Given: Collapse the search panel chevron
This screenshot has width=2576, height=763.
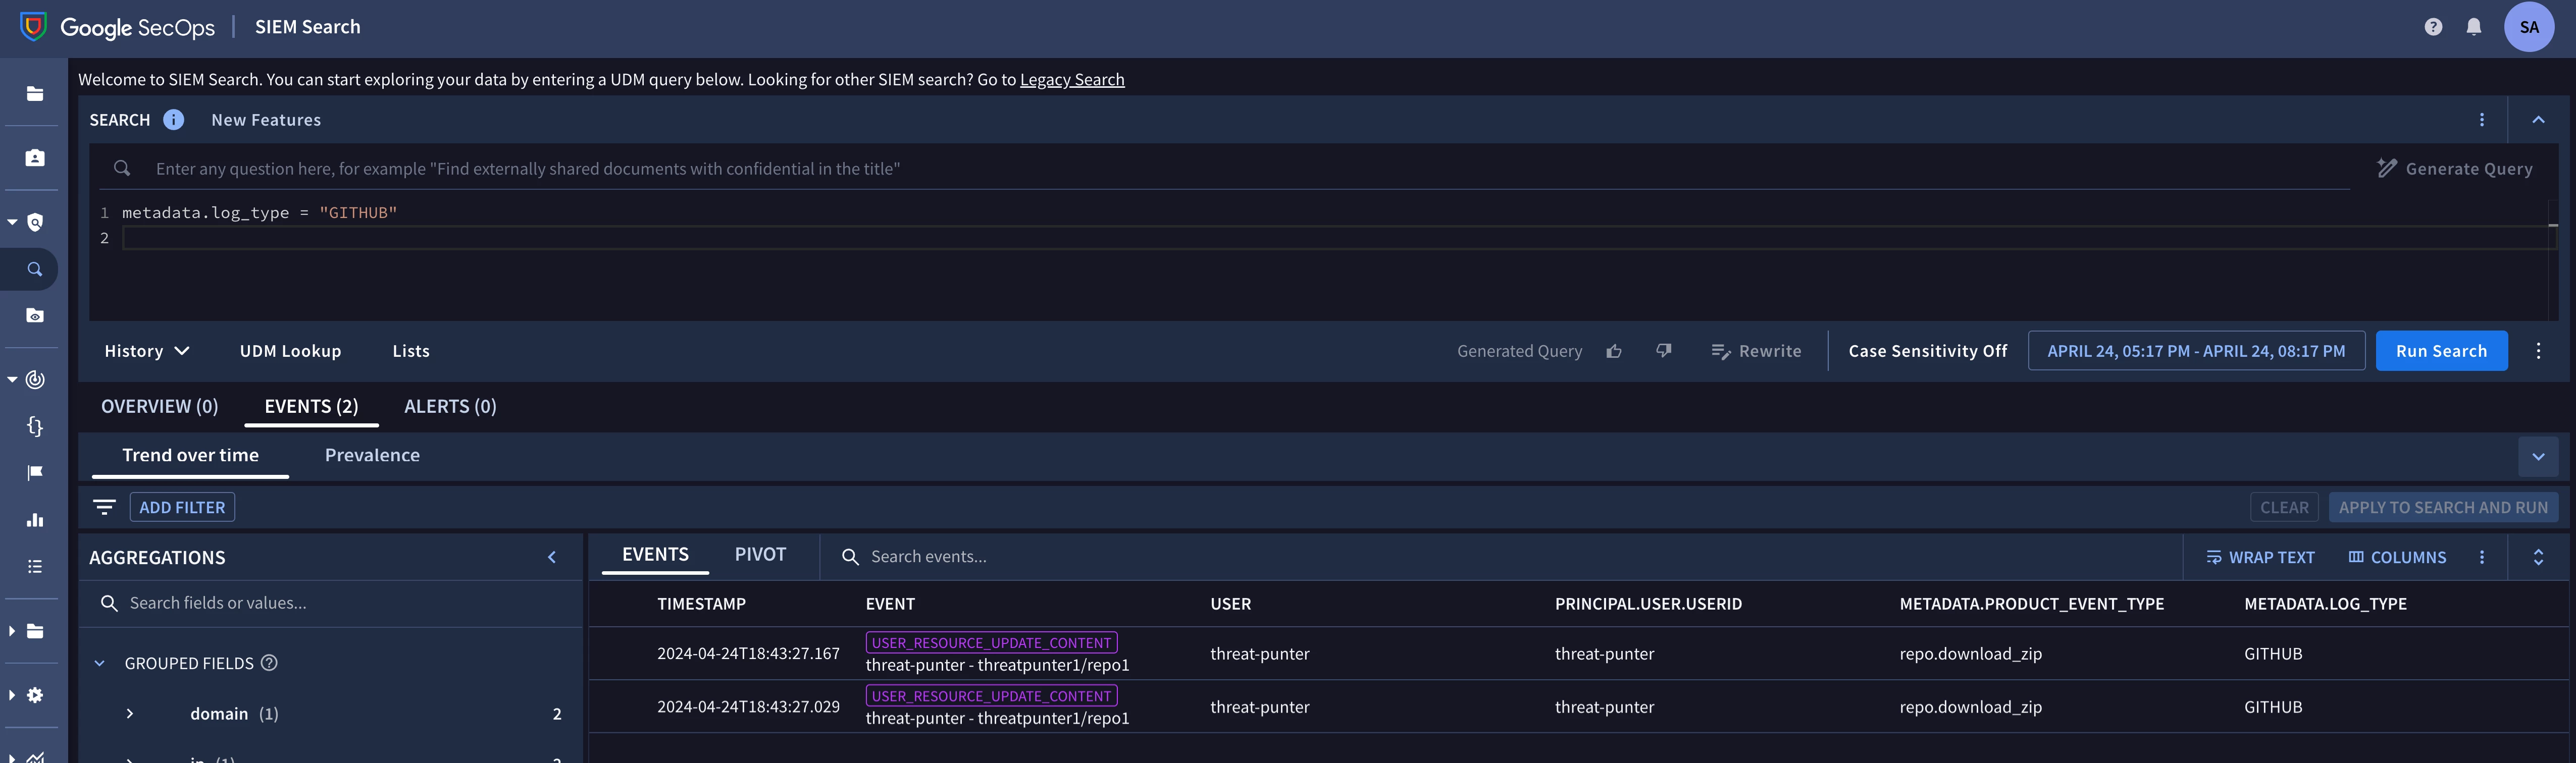Looking at the screenshot, I should (2538, 120).
